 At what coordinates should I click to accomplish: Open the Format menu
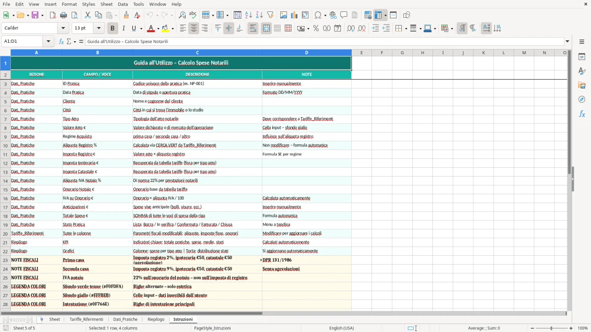pos(69,4)
